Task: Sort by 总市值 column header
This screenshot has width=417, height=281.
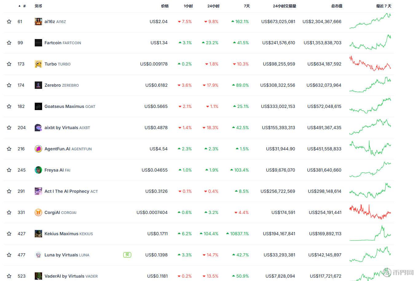Action: (x=336, y=6)
